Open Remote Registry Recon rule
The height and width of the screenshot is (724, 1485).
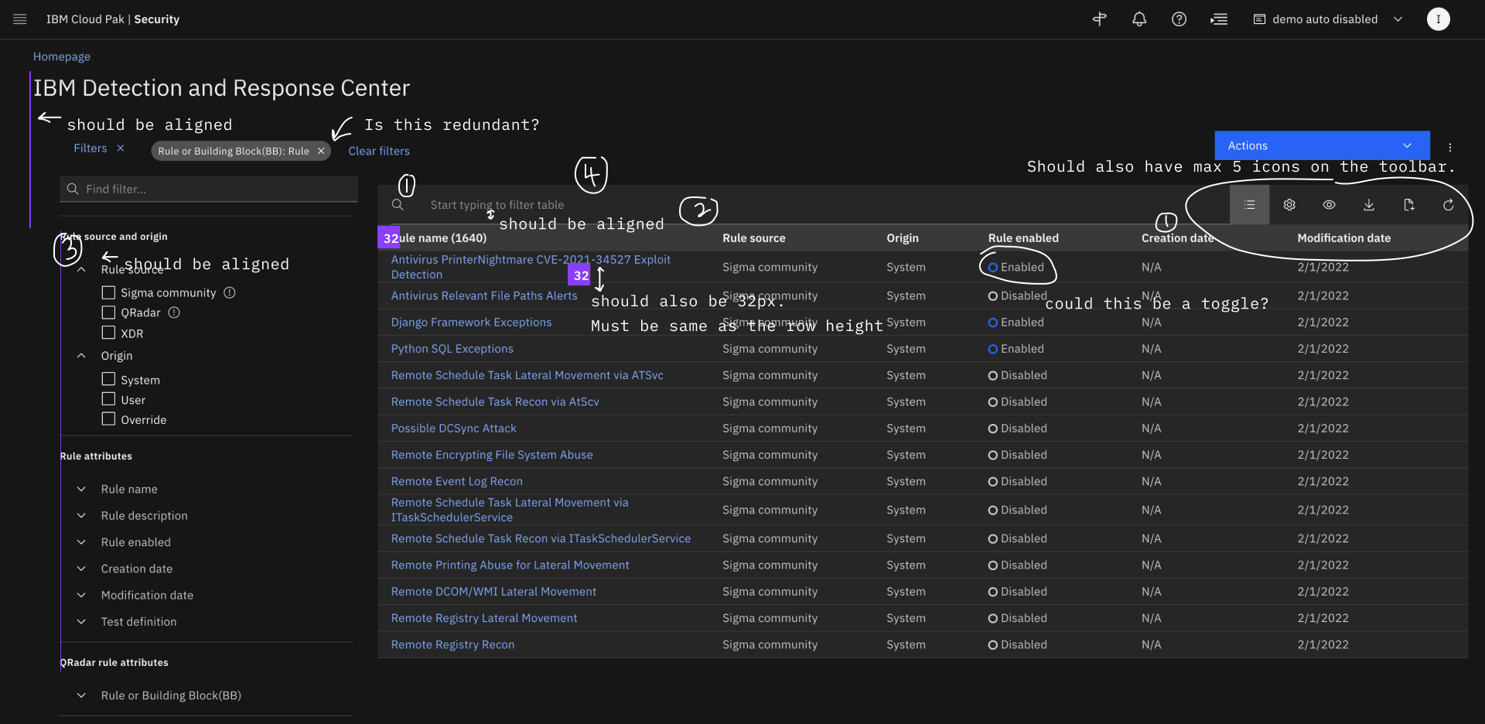[x=452, y=644]
